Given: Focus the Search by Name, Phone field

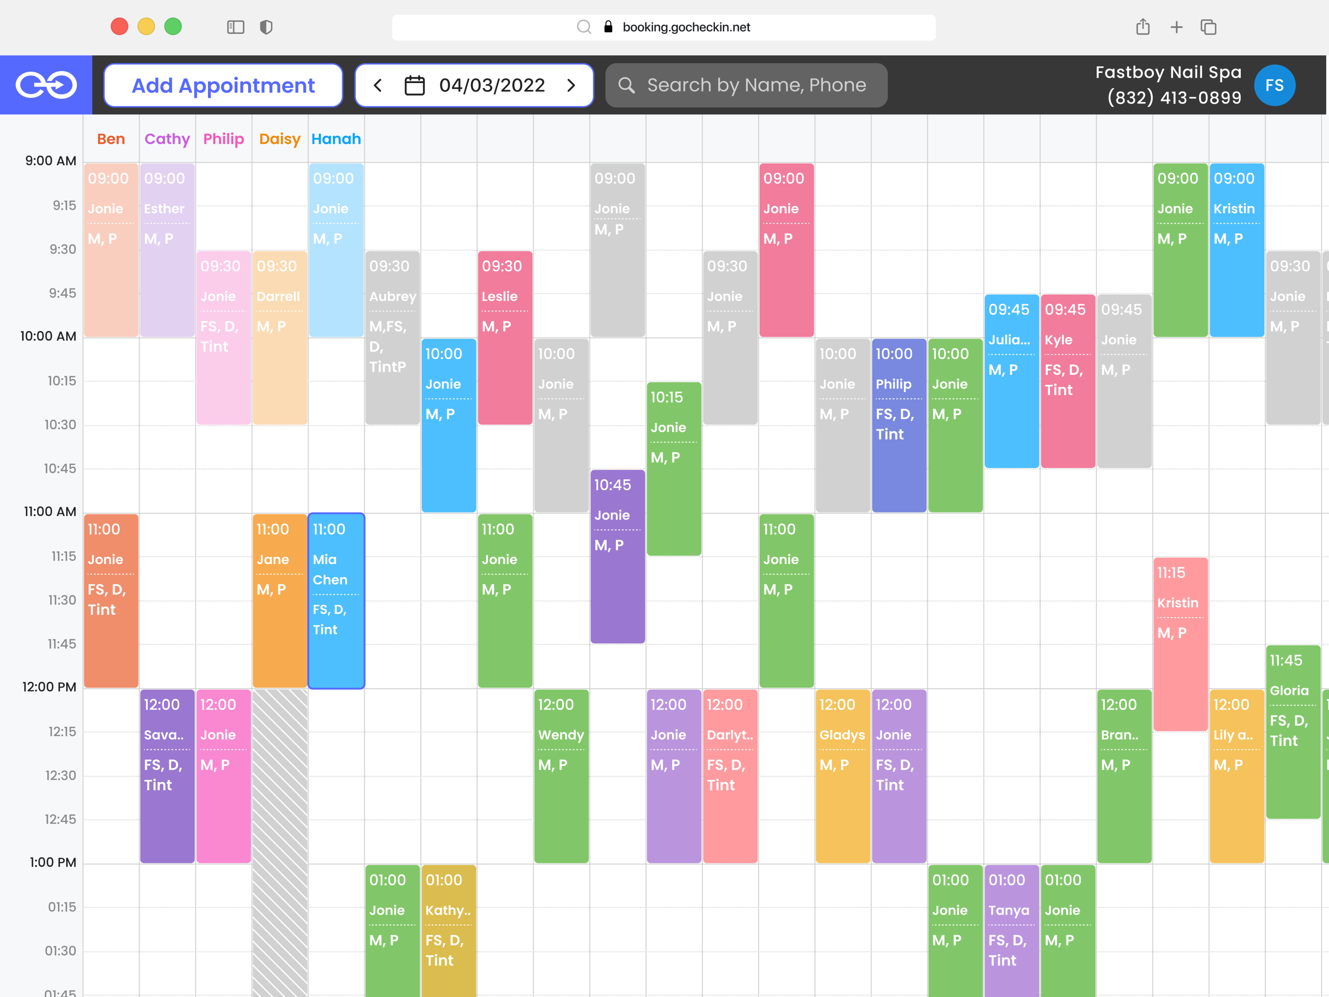Looking at the screenshot, I should 746,85.
